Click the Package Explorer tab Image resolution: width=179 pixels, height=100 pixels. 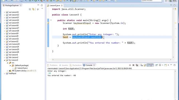[12, 6]
